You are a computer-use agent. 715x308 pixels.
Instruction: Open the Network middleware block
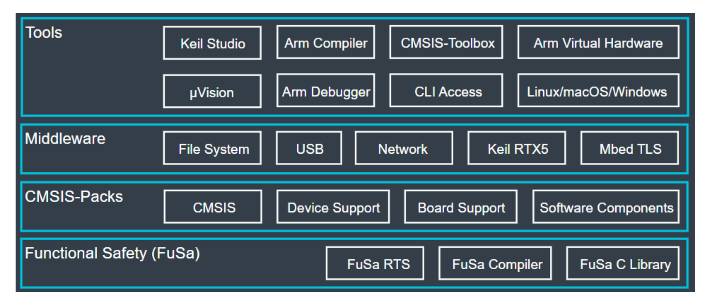[x=404, y=148]
